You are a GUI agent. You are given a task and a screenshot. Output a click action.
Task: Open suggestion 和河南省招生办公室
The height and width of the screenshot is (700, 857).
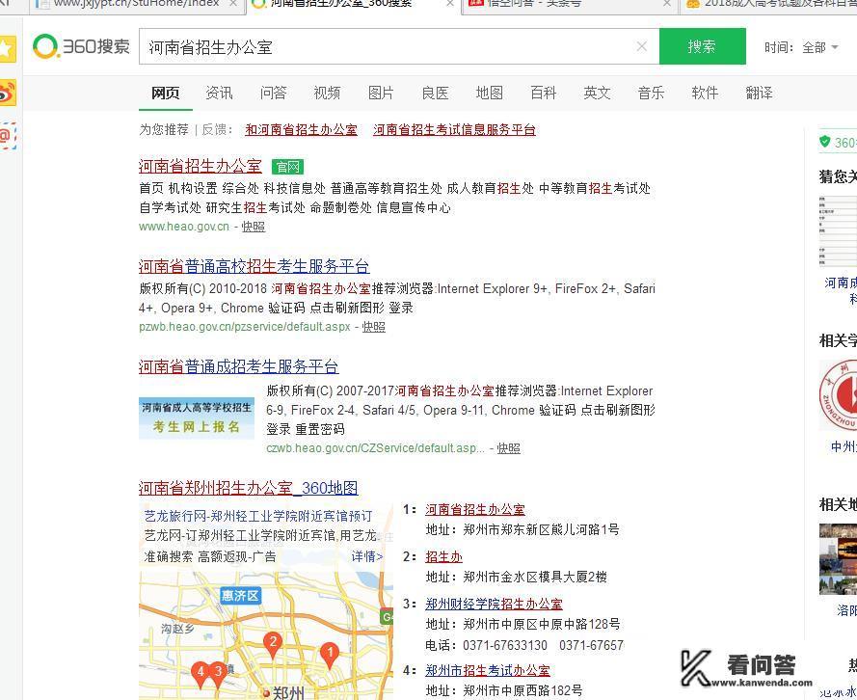click(x=301, y=130)
